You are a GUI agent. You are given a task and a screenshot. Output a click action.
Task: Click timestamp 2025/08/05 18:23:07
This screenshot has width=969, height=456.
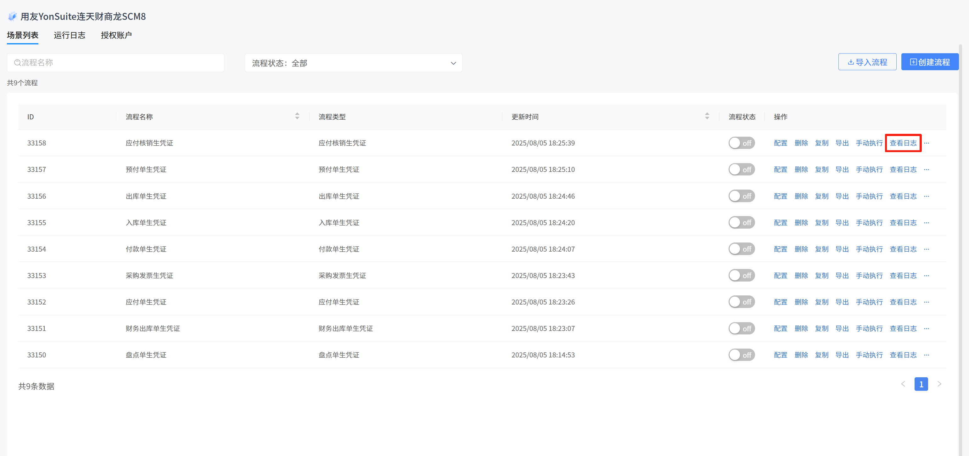click(x=543, y=328)
